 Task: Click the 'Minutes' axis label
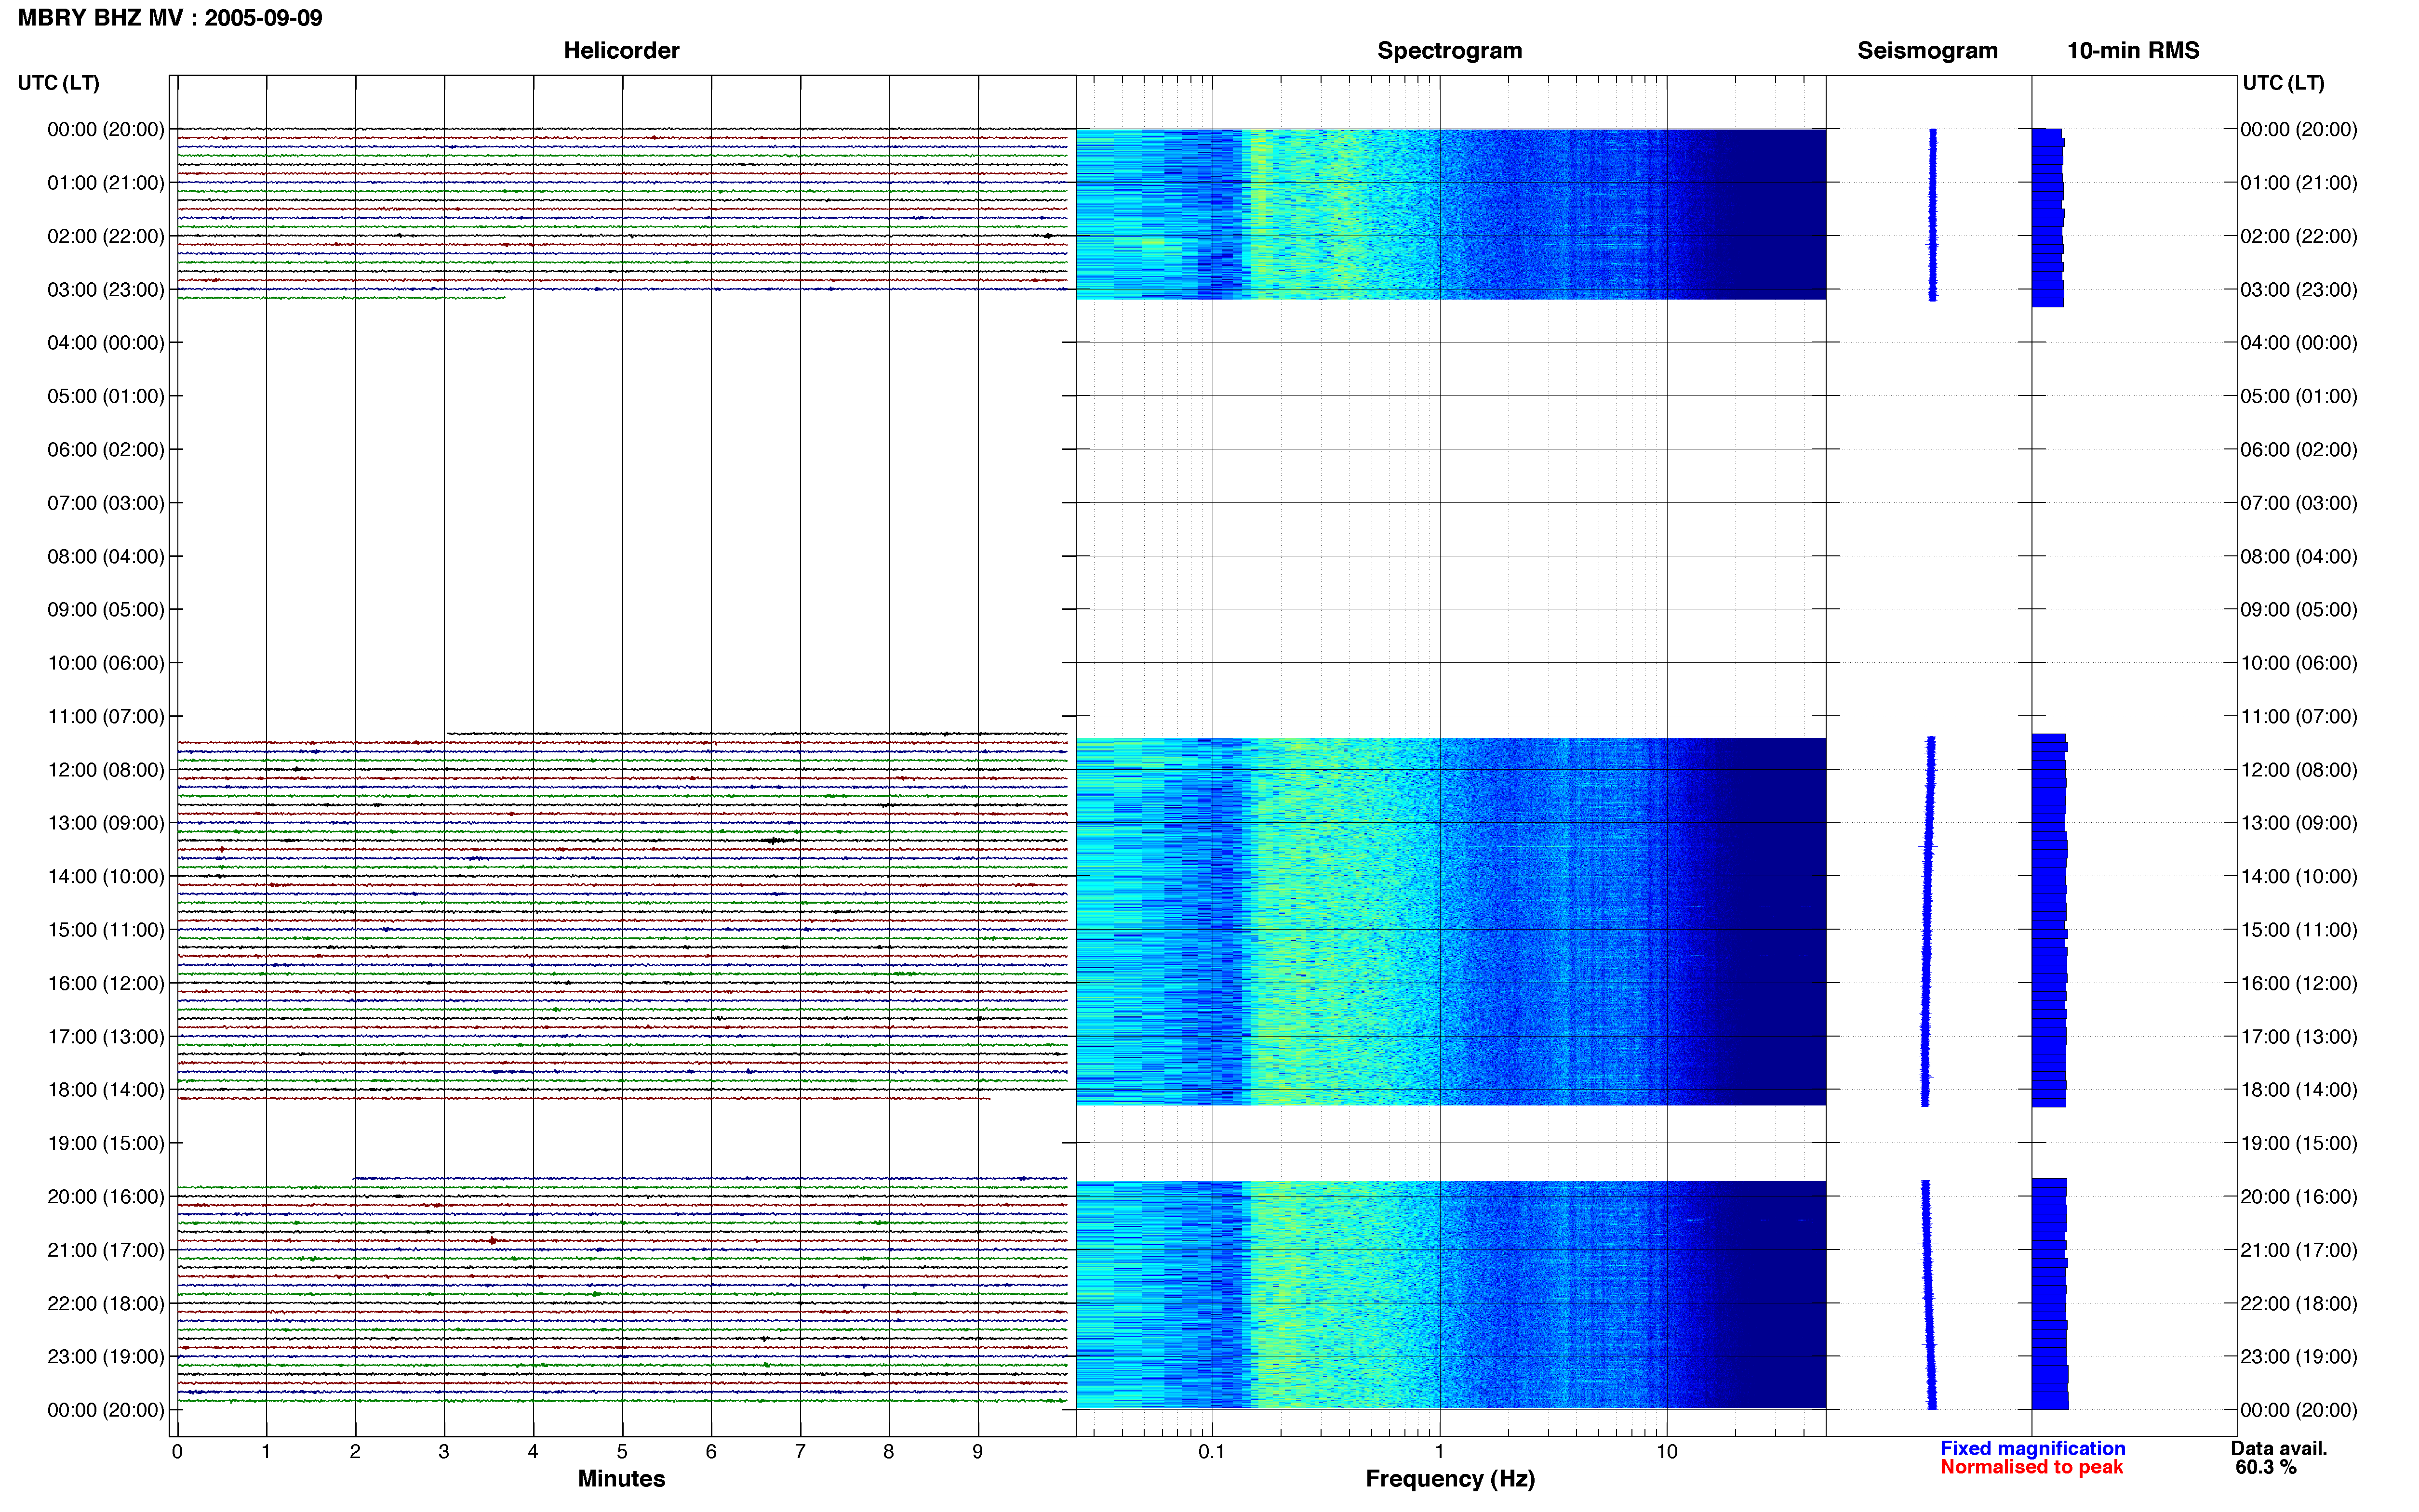[x=621, y=1479]
